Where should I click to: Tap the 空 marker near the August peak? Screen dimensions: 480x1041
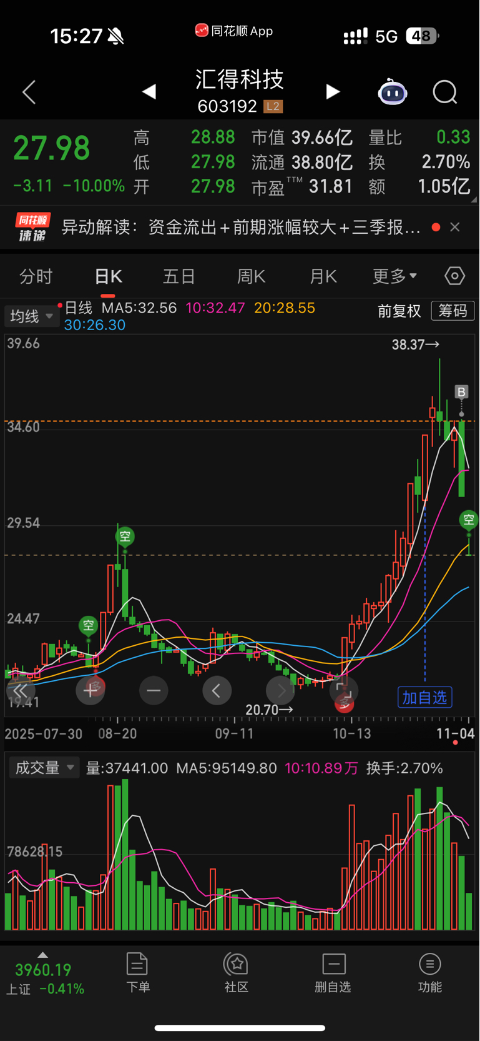click(x=125, y=536)
